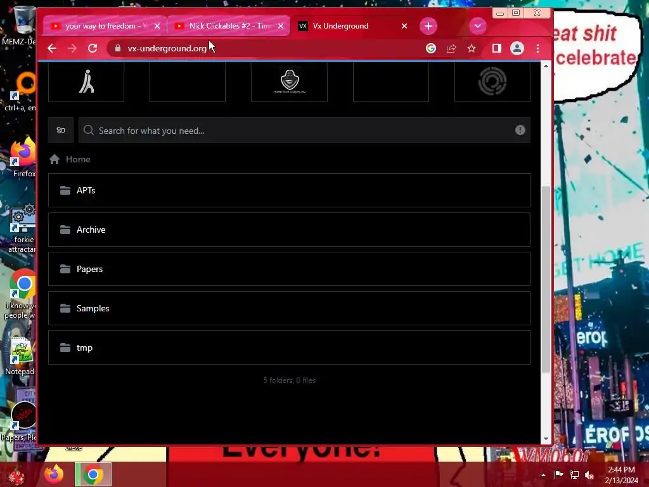Viewport: 649px width, 487px height.
Task: Open the Papers folder
Action: [289, 269]
